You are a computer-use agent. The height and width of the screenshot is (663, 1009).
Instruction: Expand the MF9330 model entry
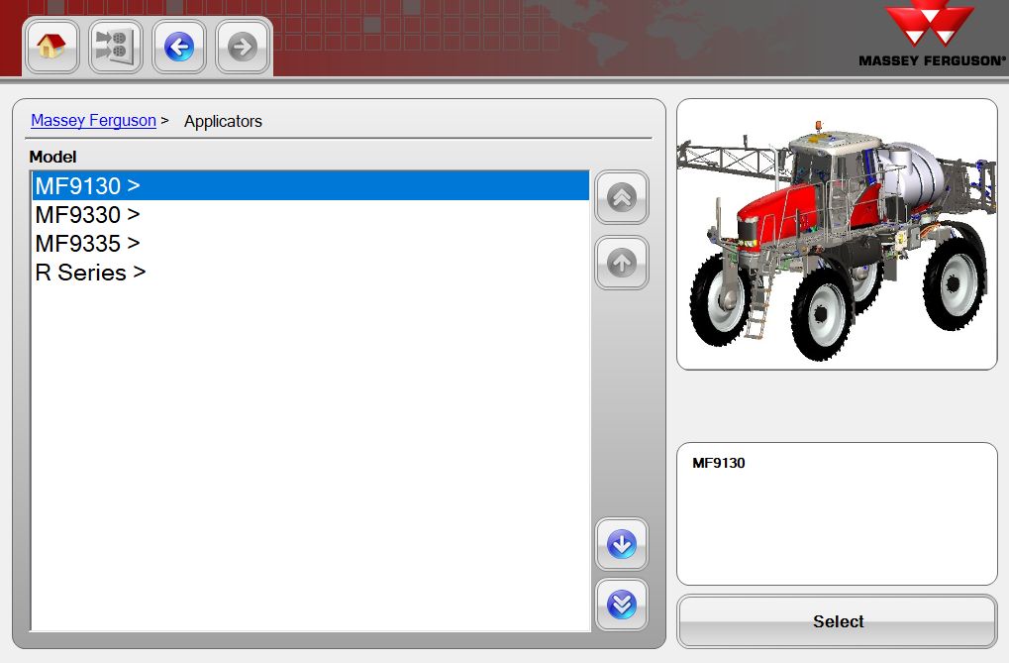pos(87,214)
